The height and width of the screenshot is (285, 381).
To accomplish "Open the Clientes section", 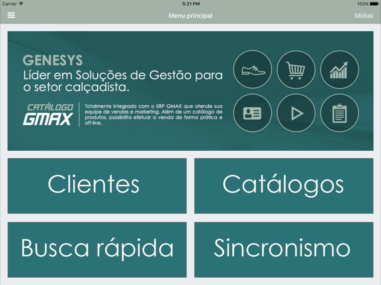I will [97, 186].
